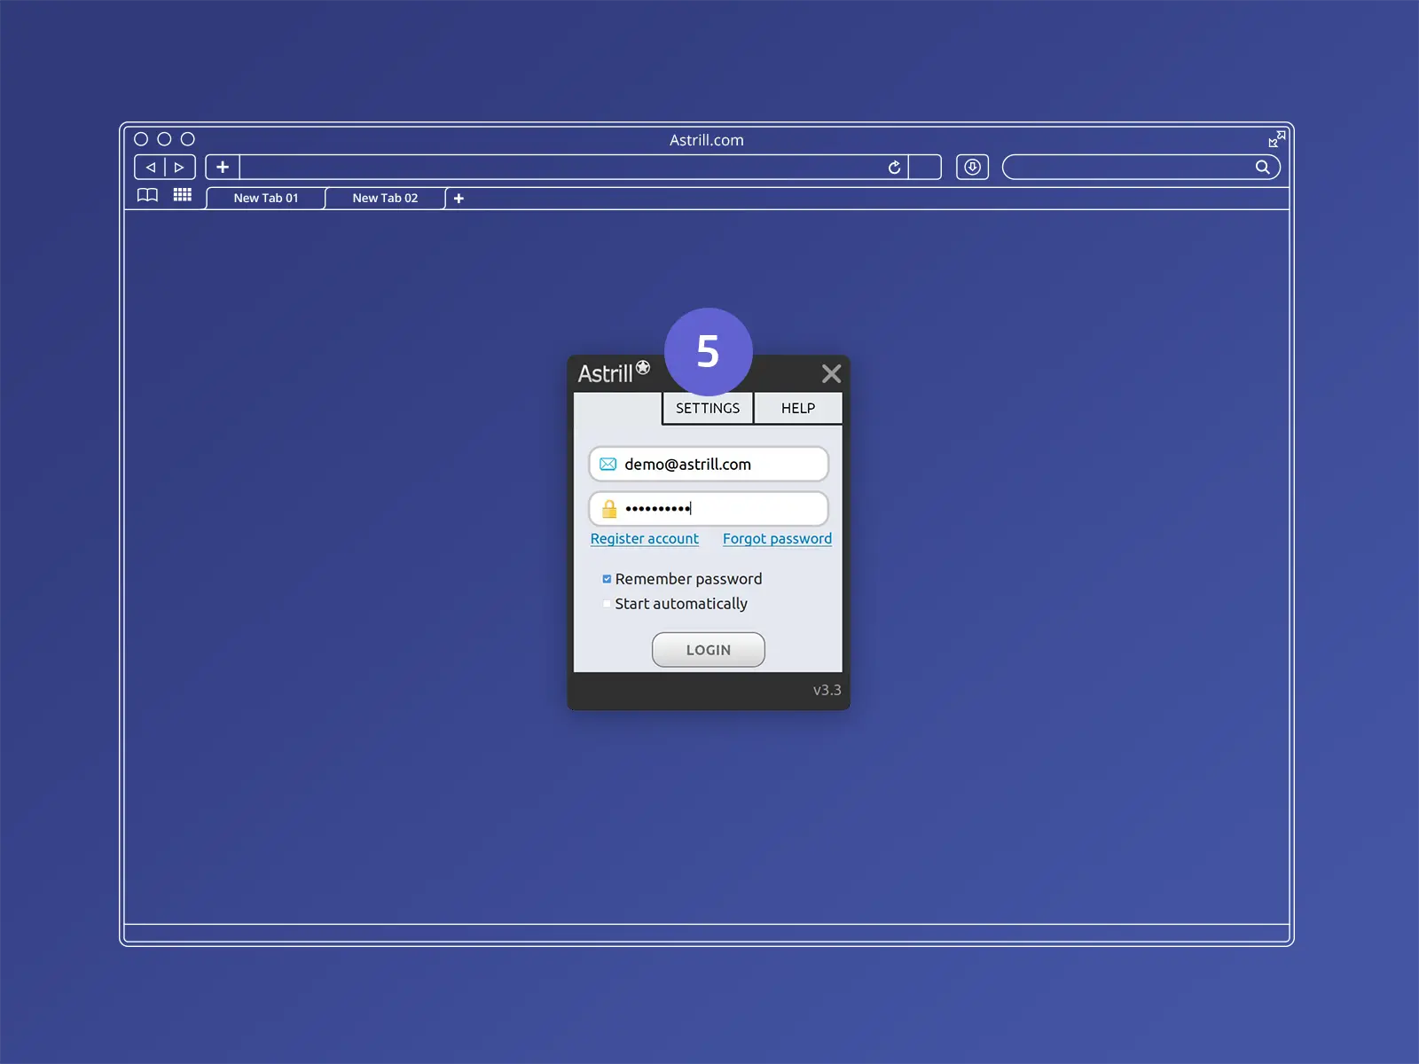Click the Astrill.com window title
The image size is (1419, 1064).
[x=707, y=140]
